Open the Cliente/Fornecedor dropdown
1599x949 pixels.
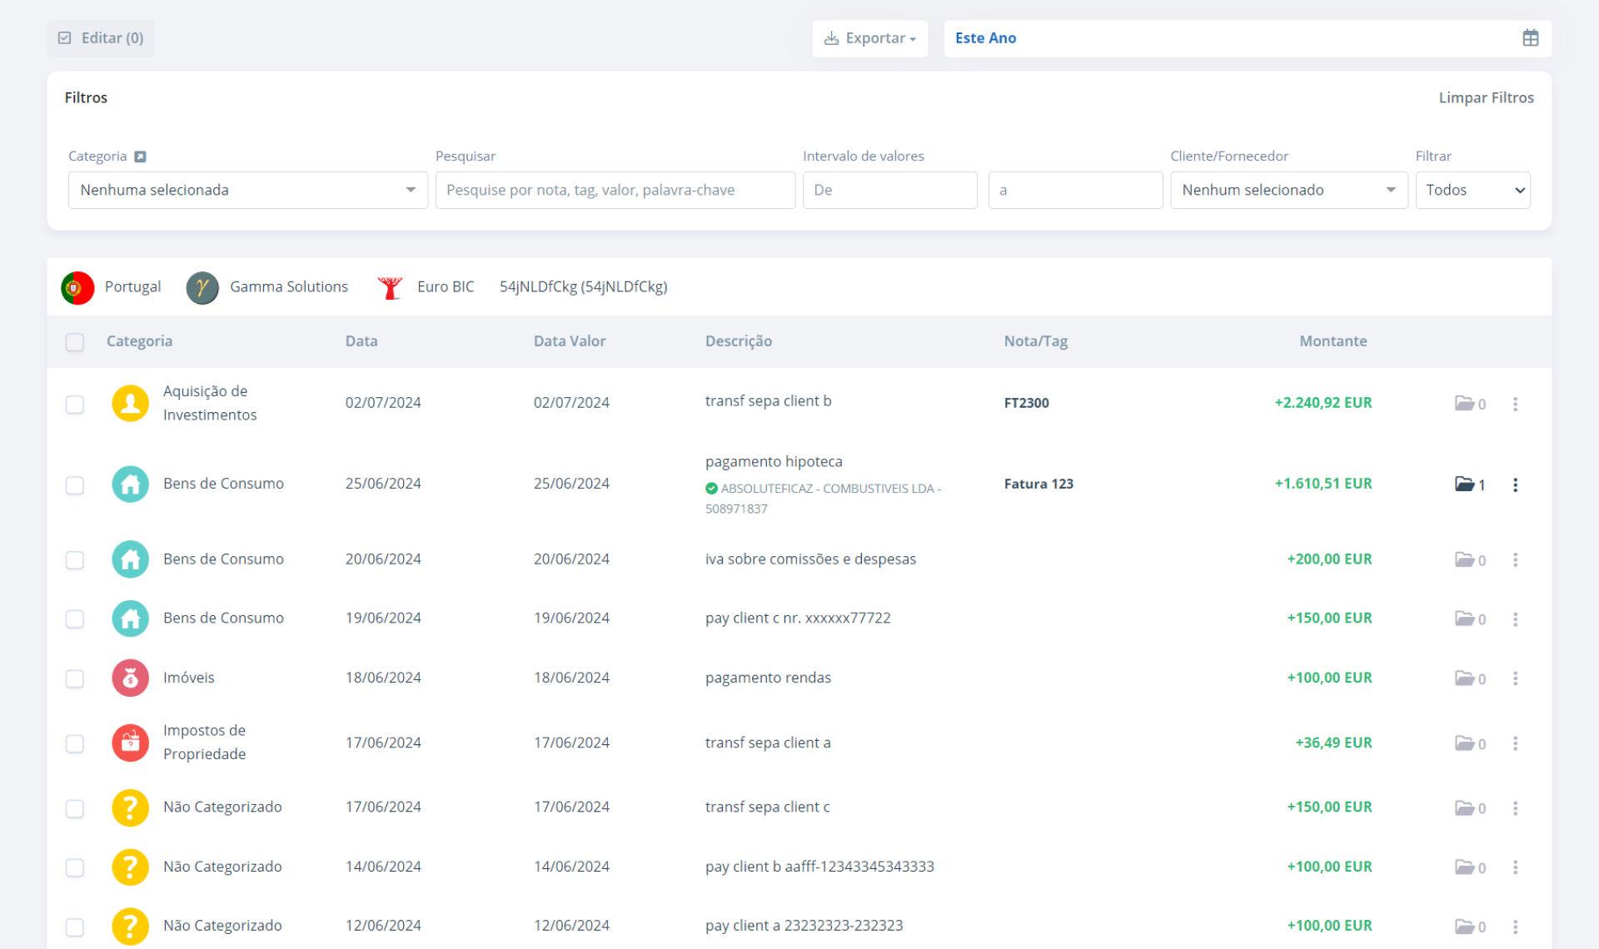[x=1288, y=191]
